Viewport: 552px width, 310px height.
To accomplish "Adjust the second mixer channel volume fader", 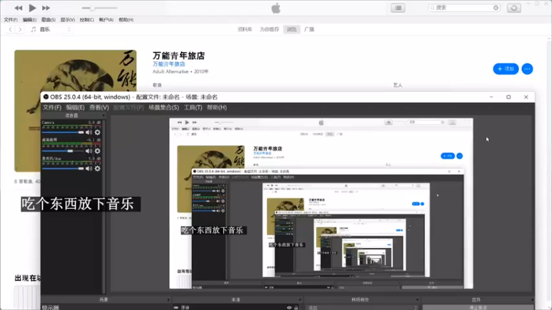I will pos(63,151).
